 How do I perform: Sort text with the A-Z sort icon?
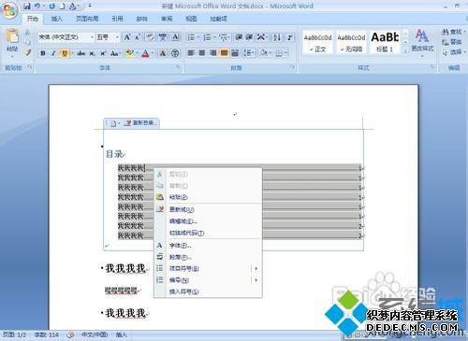[x=277, y=37]
